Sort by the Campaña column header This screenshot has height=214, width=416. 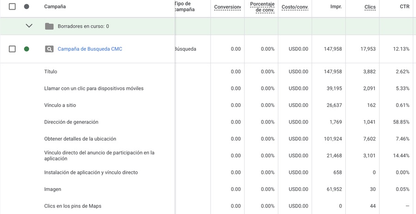[55, 6]
